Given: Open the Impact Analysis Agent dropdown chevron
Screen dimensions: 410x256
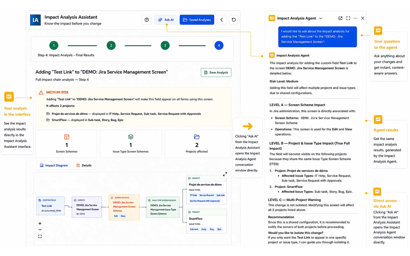Looking at the screenshot, I should [321, 19].
